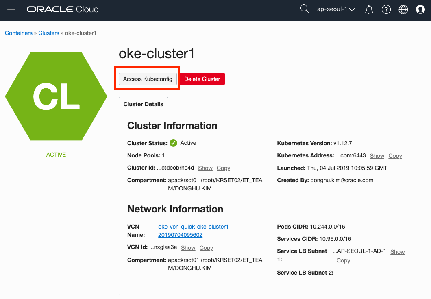Go to Containers breadcrumb link

tap(19, 33)
